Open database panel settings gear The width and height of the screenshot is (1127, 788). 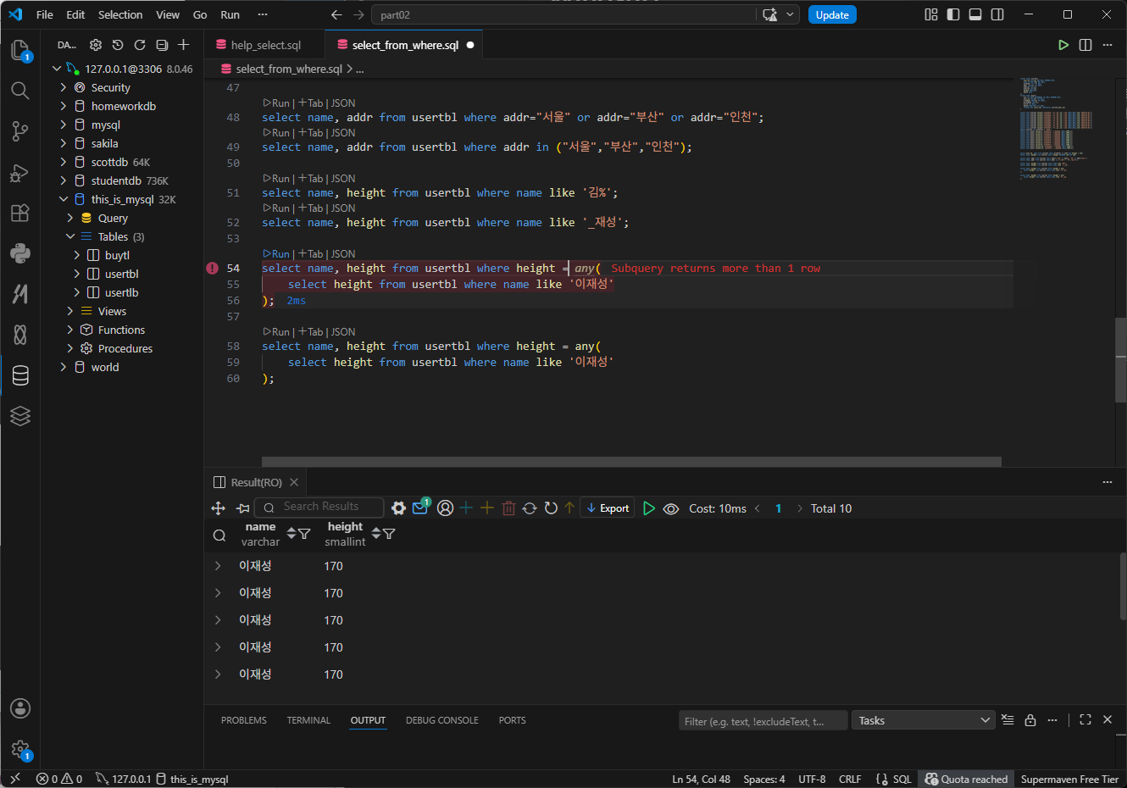pyautogui.click(x=96, y=45)
